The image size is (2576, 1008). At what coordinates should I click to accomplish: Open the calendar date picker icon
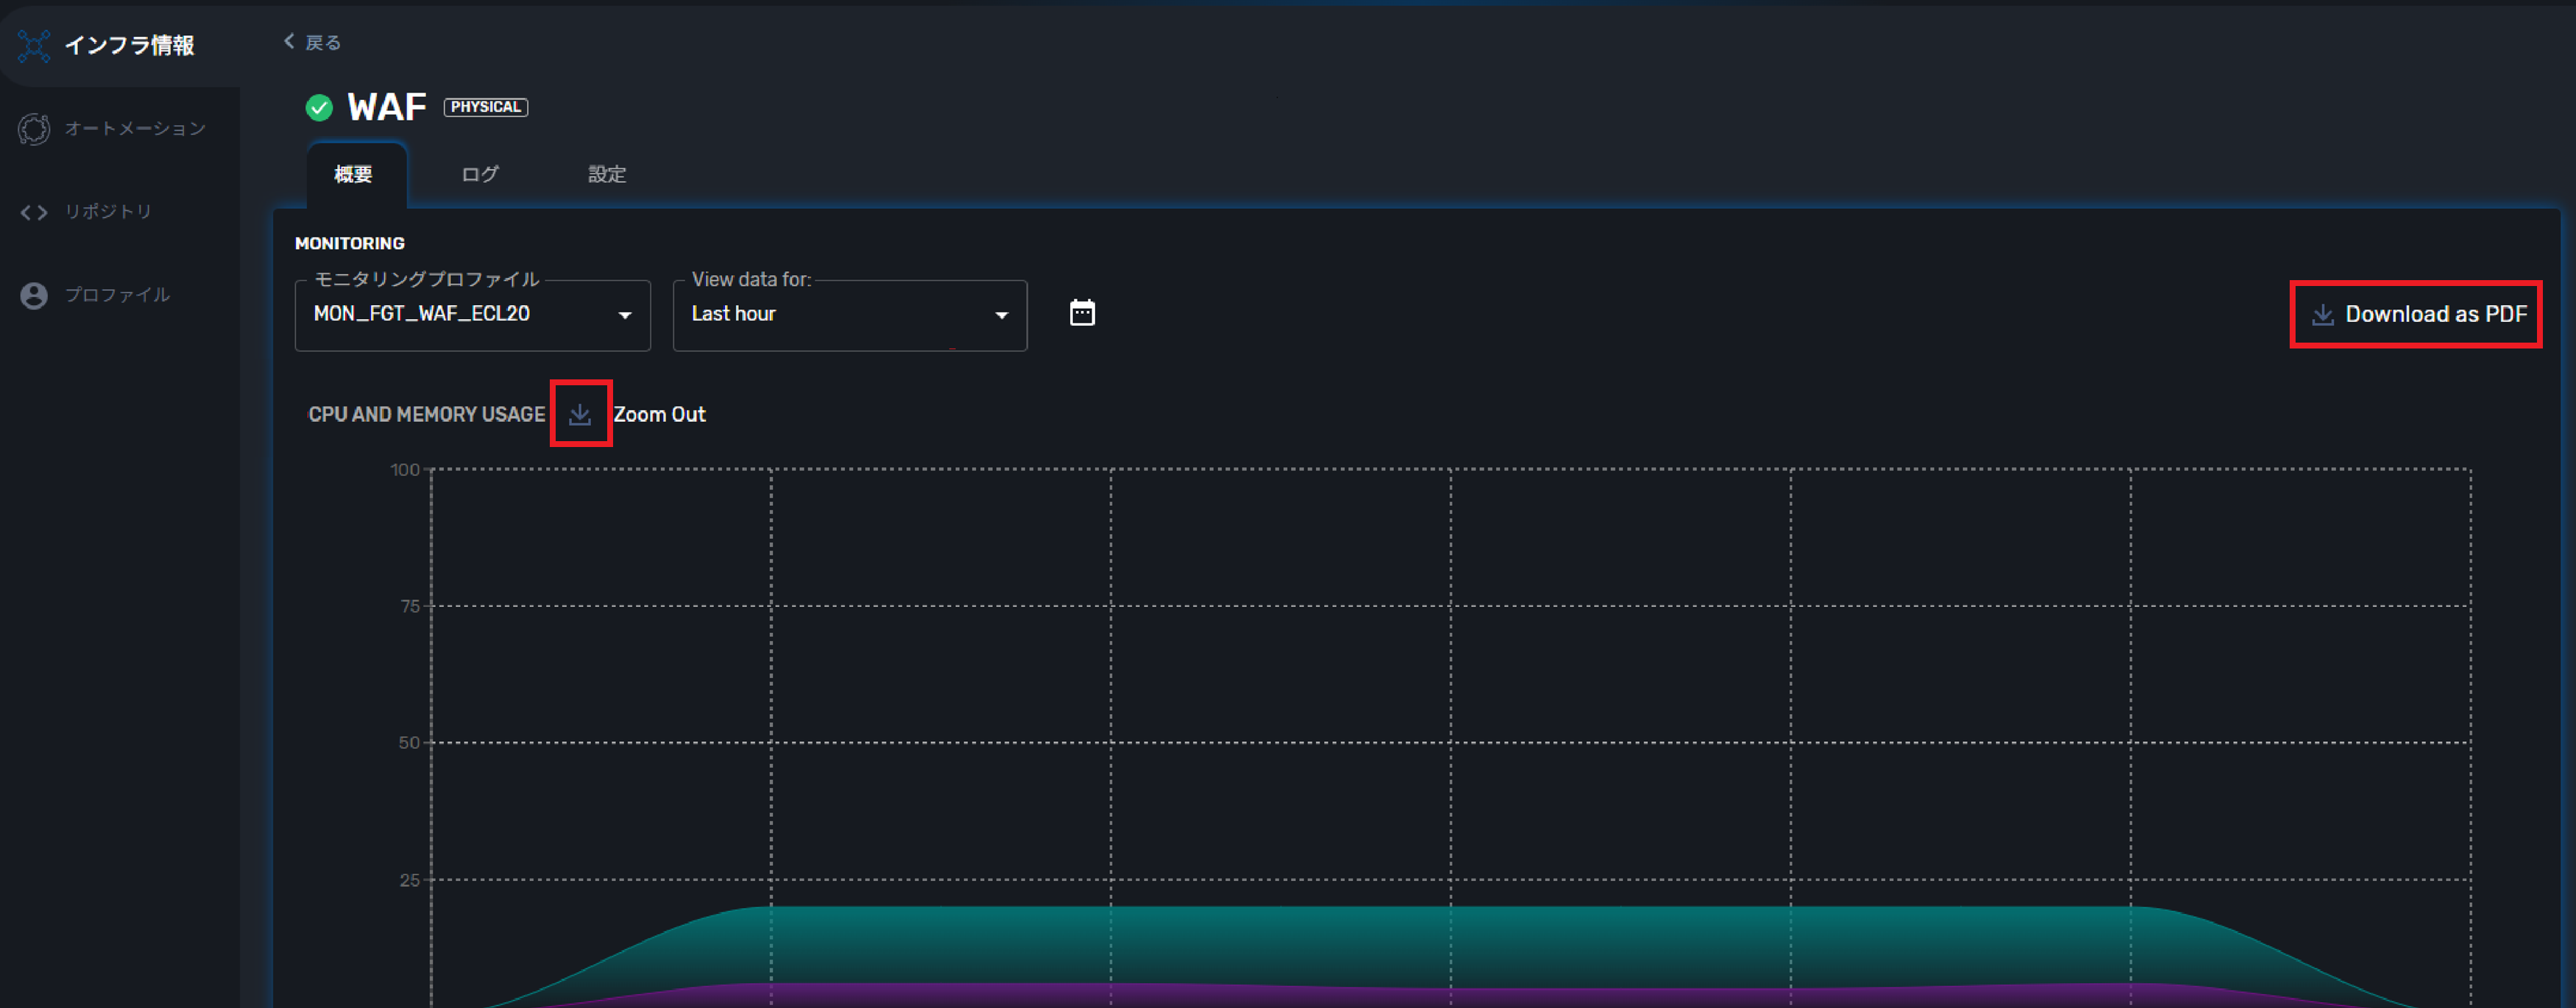(1082, 314)
